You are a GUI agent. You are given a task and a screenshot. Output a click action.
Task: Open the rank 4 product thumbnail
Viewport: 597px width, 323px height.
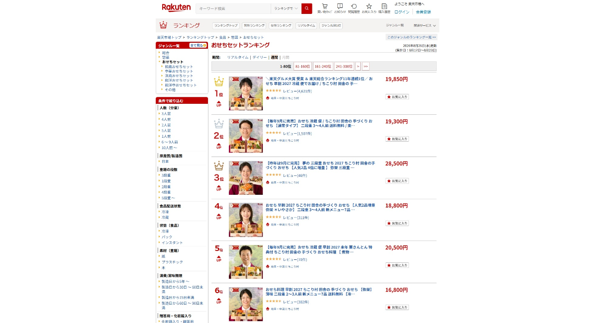point(246,220)
